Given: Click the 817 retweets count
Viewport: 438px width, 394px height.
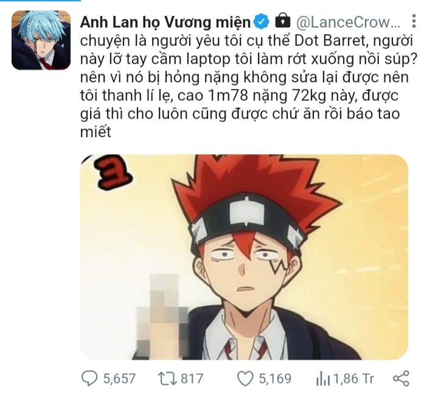Looking at the screenshot, I should click(192, 379).
